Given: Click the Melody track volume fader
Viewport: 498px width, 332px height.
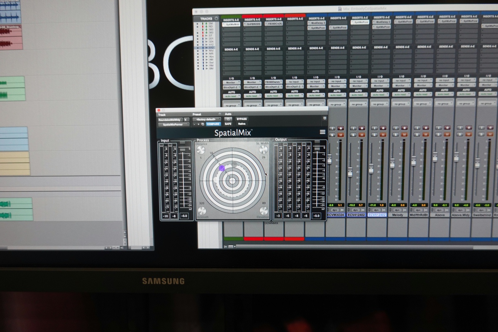Looking at the screenshot, I should coord(392,163).
